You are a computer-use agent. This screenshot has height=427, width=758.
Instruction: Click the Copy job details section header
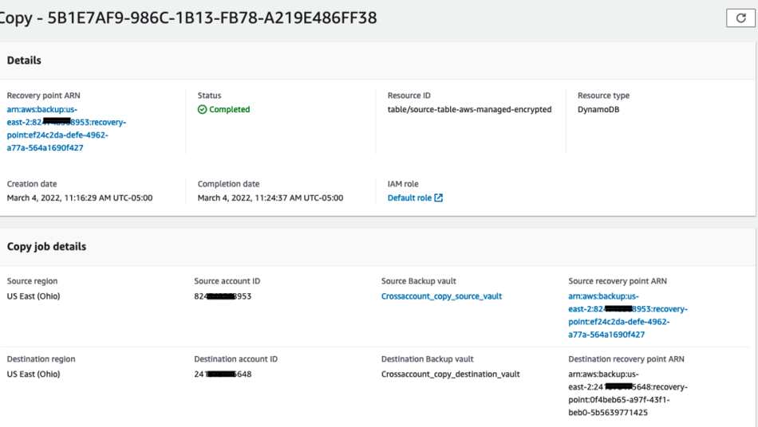46,246
